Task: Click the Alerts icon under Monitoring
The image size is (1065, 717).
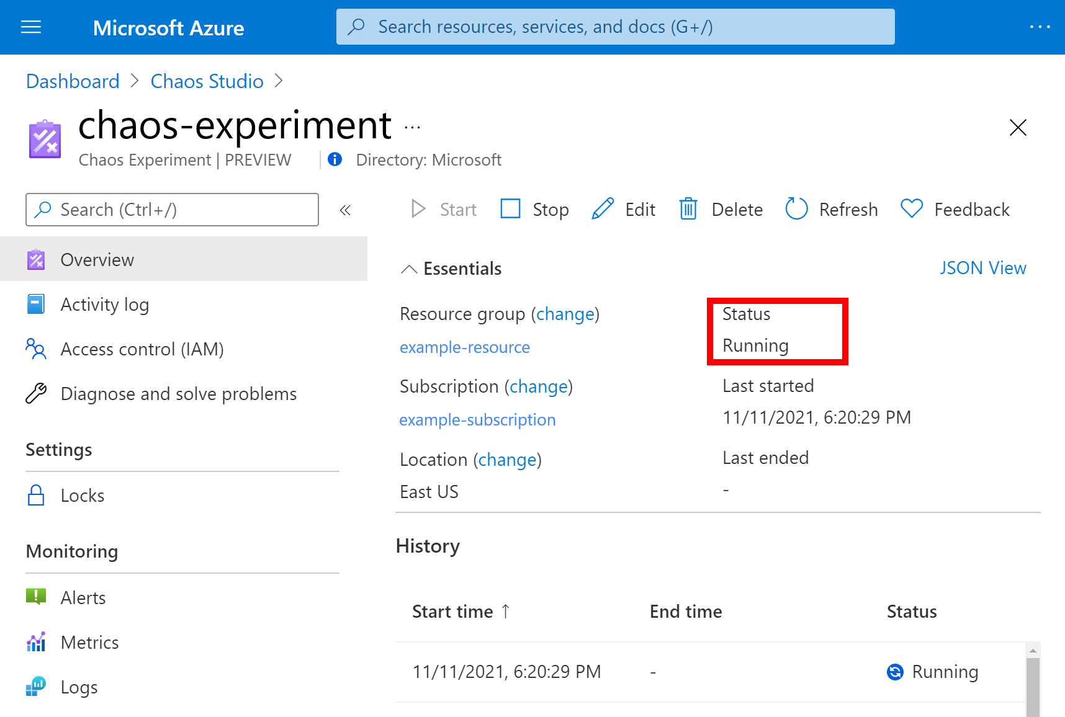Action: point(35,597)
